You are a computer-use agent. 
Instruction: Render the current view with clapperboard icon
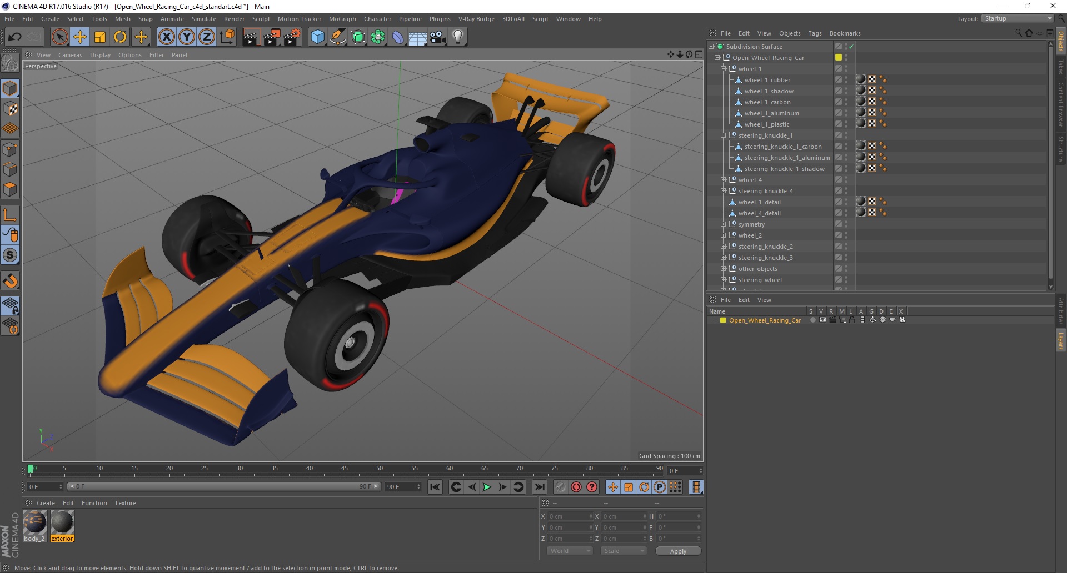pyautogui.click(x=251, y=37)
